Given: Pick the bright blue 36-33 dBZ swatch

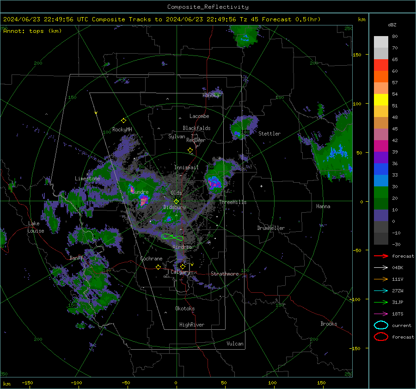Looking at the screenshot, I should [381, 169].
